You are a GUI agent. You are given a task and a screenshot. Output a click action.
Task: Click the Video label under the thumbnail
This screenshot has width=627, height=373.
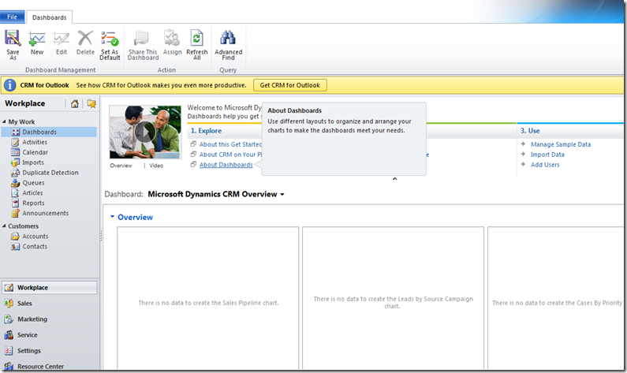click(x=156, y=166)
